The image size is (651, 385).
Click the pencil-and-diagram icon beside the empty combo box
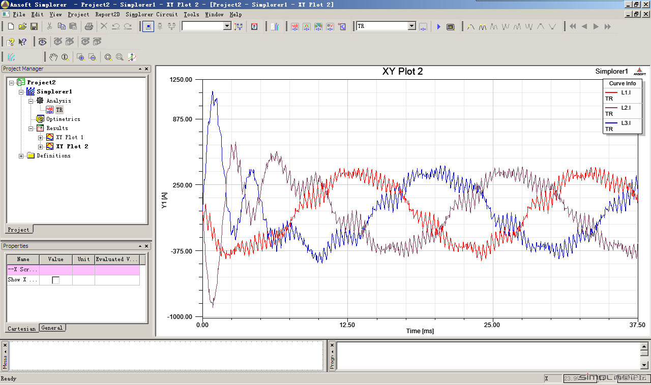(239, 26)
